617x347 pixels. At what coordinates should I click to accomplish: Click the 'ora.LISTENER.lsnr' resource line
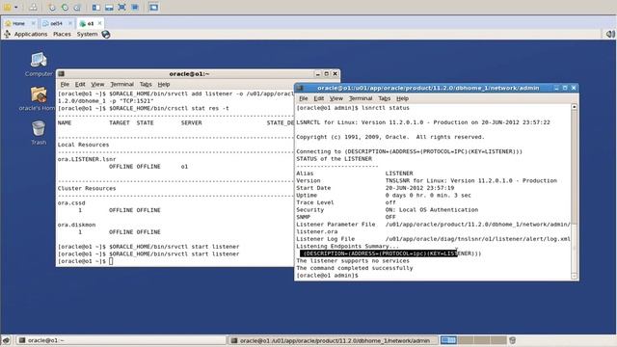(87, 159)
